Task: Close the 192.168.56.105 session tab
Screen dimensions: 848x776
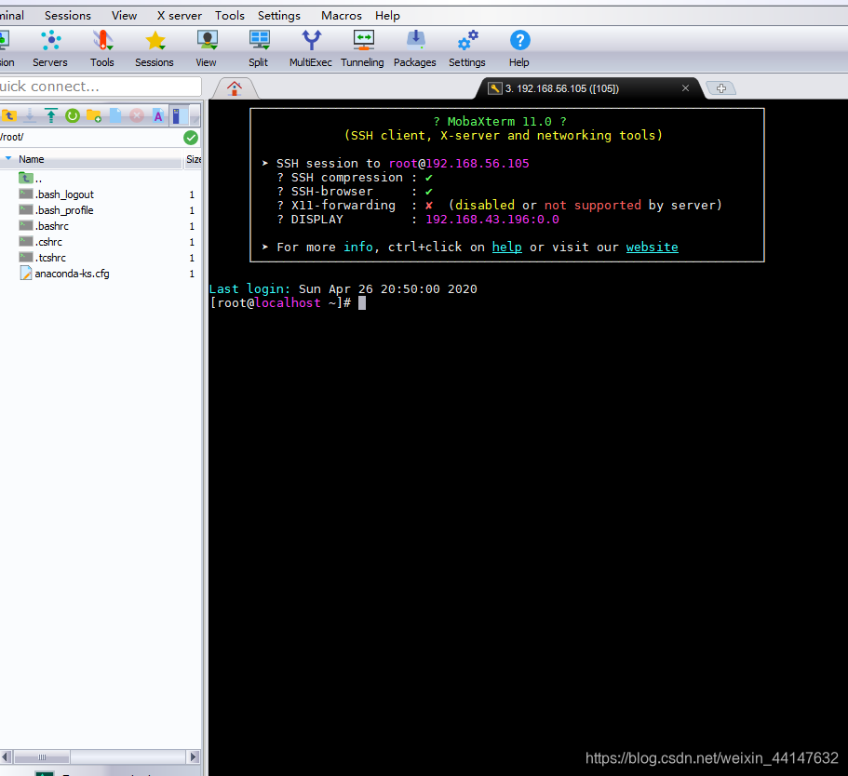Action: tap(685, 88)
